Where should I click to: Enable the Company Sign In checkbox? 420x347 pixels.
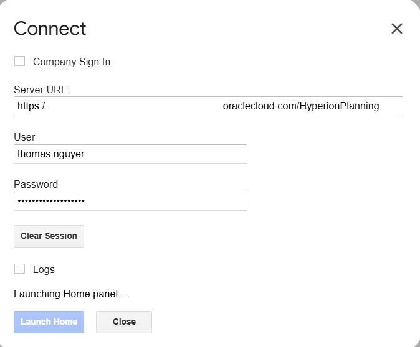tap(20, 61)
